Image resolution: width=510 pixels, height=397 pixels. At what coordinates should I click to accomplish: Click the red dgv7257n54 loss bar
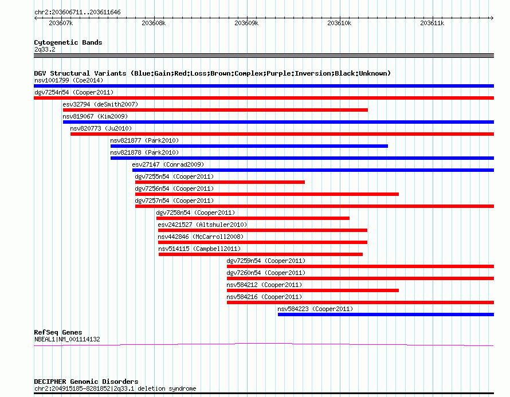point(315,206)
